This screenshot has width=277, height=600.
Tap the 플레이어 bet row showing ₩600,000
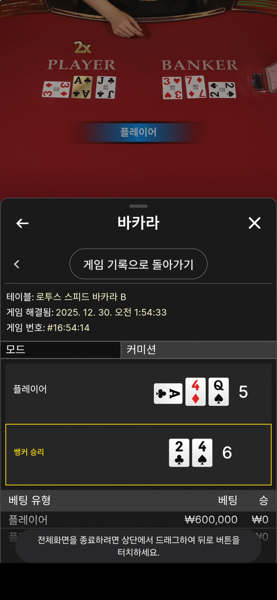click(138, 520)
